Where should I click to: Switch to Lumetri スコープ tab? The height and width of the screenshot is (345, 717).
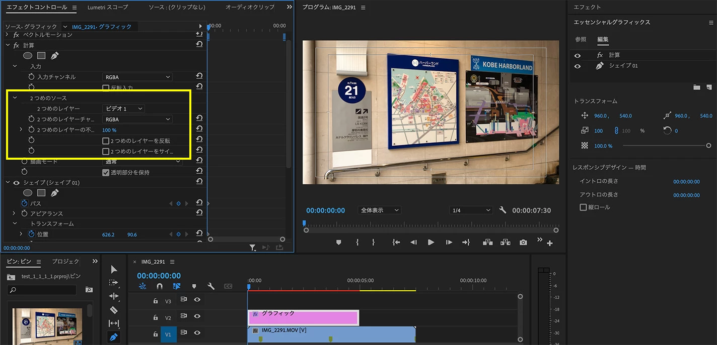pyautogui.click(x=108, y=7)
